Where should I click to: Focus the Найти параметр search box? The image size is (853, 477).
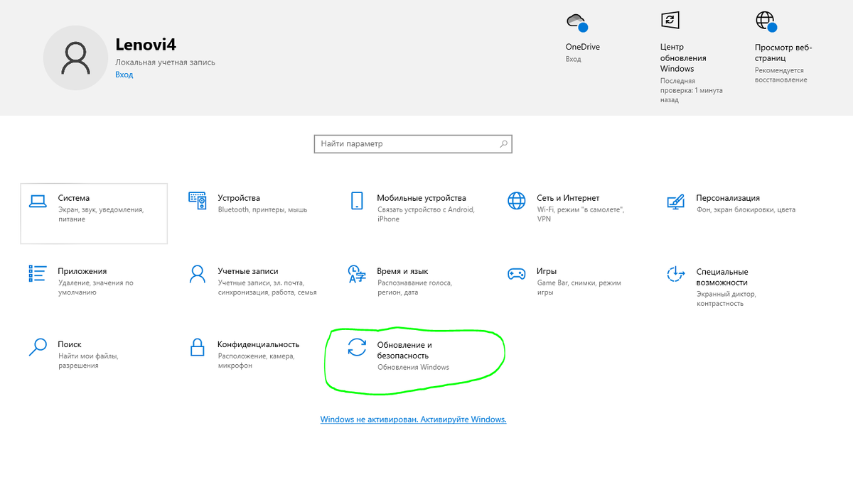coord(413,143)
